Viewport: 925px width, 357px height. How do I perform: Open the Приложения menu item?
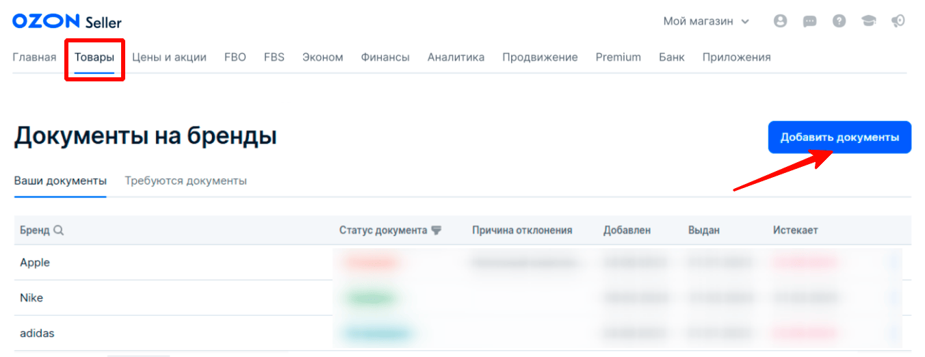(x=736, y=57)
